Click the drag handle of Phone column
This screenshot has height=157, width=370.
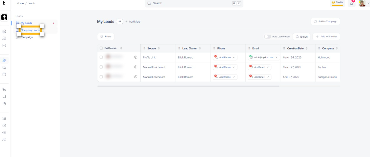pyautogui.click(x=214, y=48)
